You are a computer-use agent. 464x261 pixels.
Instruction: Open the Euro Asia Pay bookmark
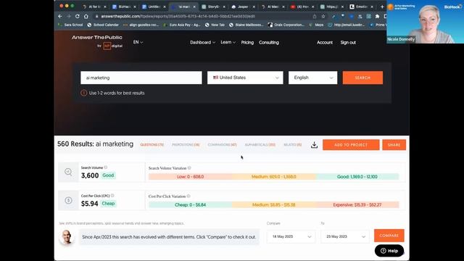pos(182,25)
